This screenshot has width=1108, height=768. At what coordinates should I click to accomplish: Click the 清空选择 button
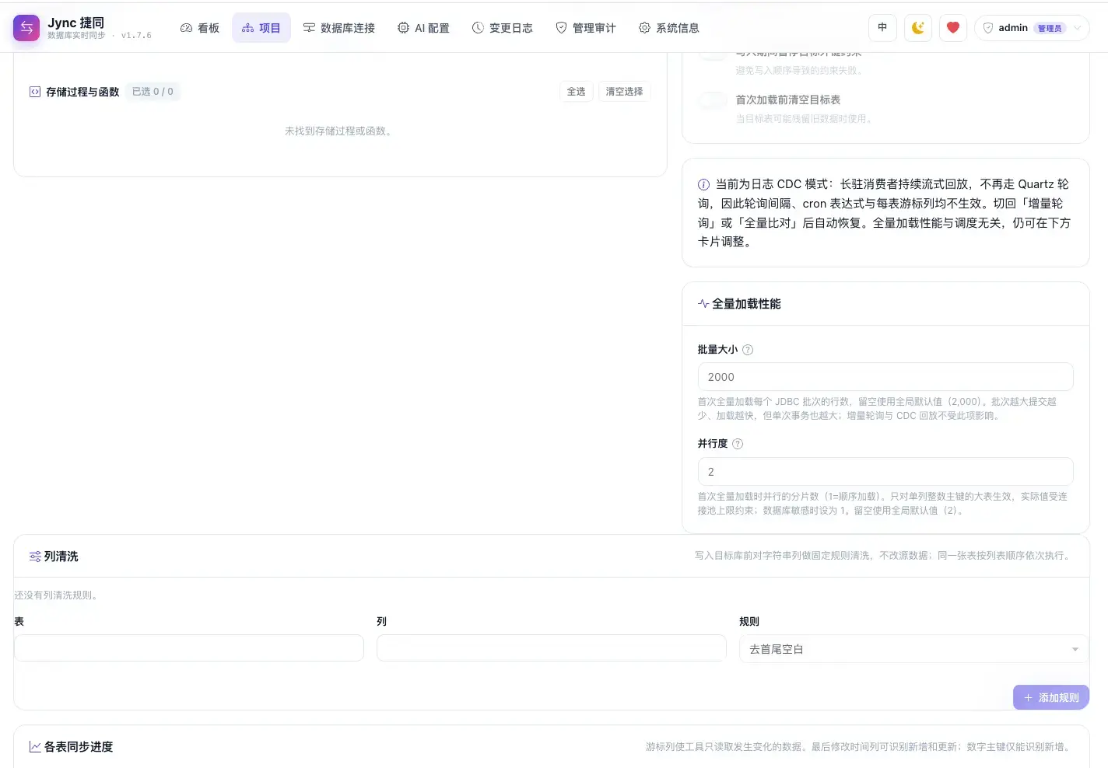click(624, 92)
